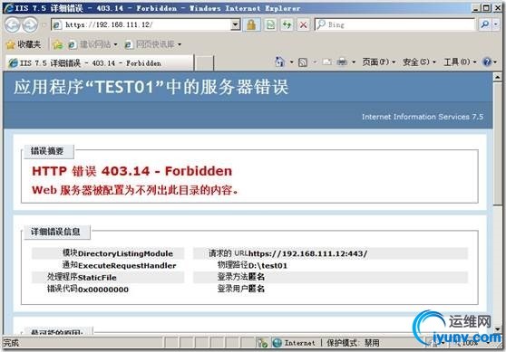This screenshot has width=506, height=352.
Task: Click the add-to-favorites-bar star icon
Action: click(58, 44)
